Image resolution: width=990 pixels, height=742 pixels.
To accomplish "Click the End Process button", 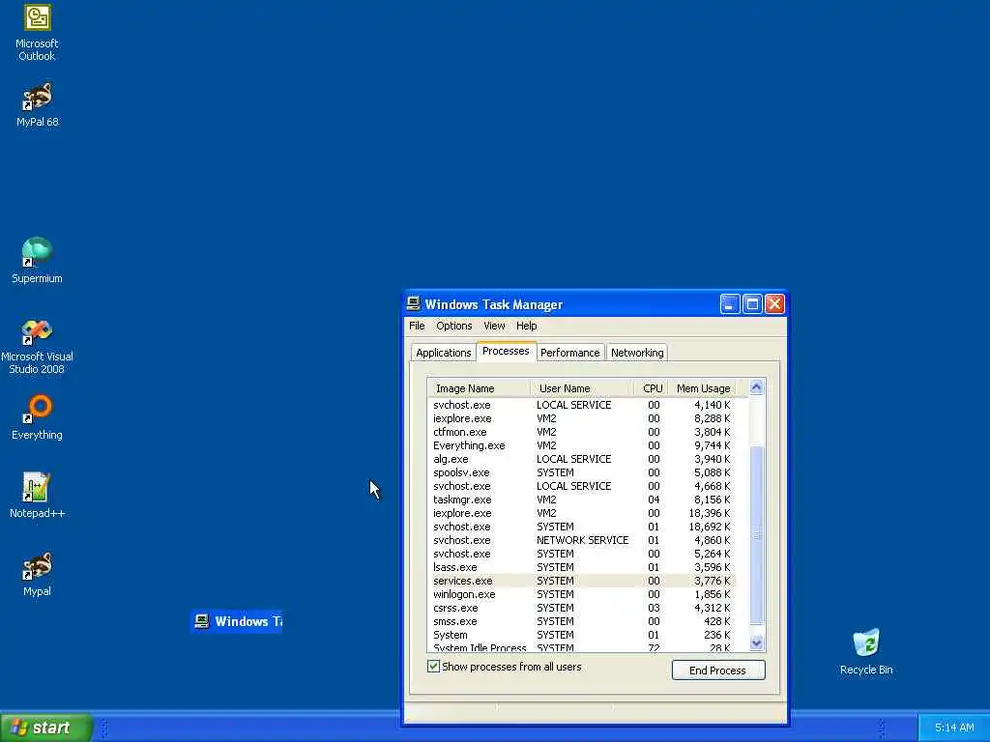I will click(718, 671).
